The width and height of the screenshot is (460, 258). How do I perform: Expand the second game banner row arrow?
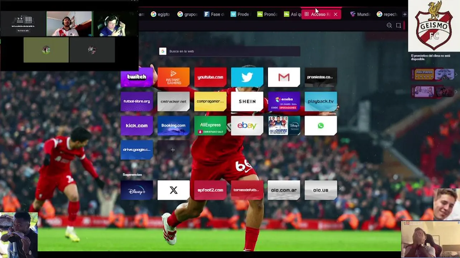click(456, 91)
